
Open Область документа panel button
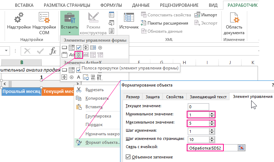[234, 23]
